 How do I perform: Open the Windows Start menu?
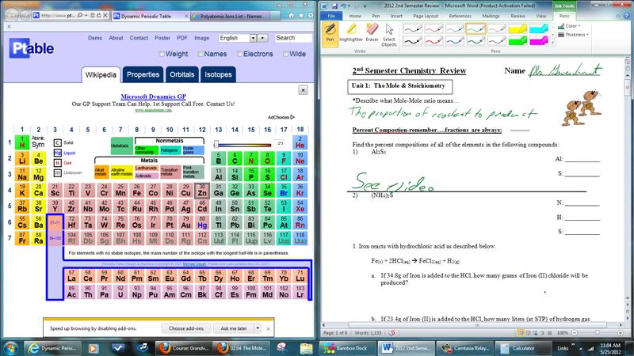click(10, 348)
